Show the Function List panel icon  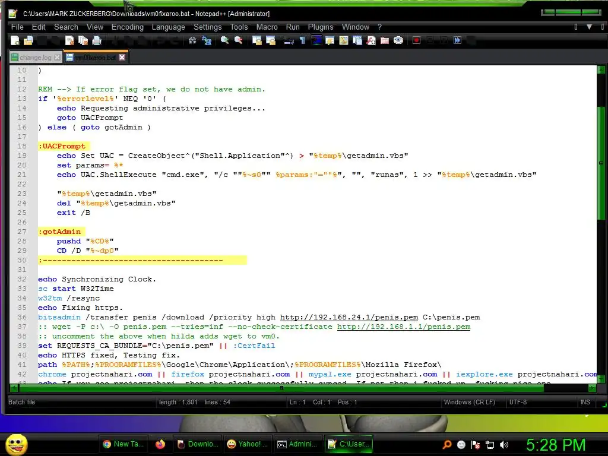pyautogui.click(x=371, y=40)
